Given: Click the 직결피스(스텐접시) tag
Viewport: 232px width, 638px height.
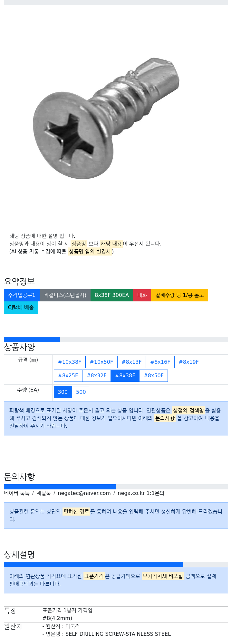Looking at the screenshot, I should tap(65, 295).
